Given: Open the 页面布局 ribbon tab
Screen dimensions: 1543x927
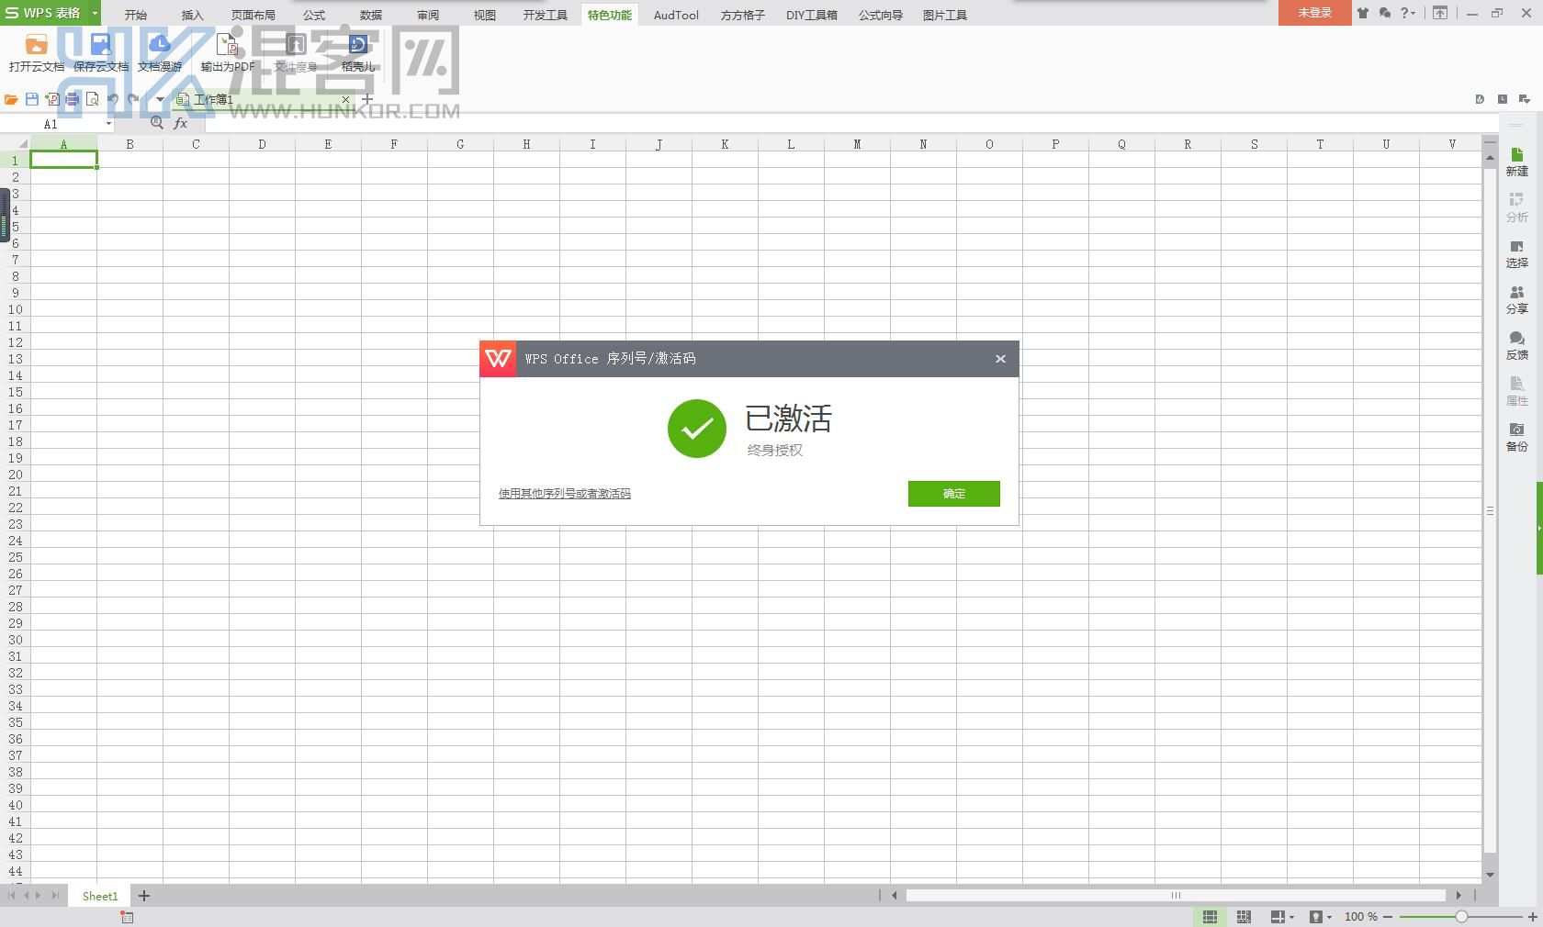Looking at the screenshot, I should [253, 15].
